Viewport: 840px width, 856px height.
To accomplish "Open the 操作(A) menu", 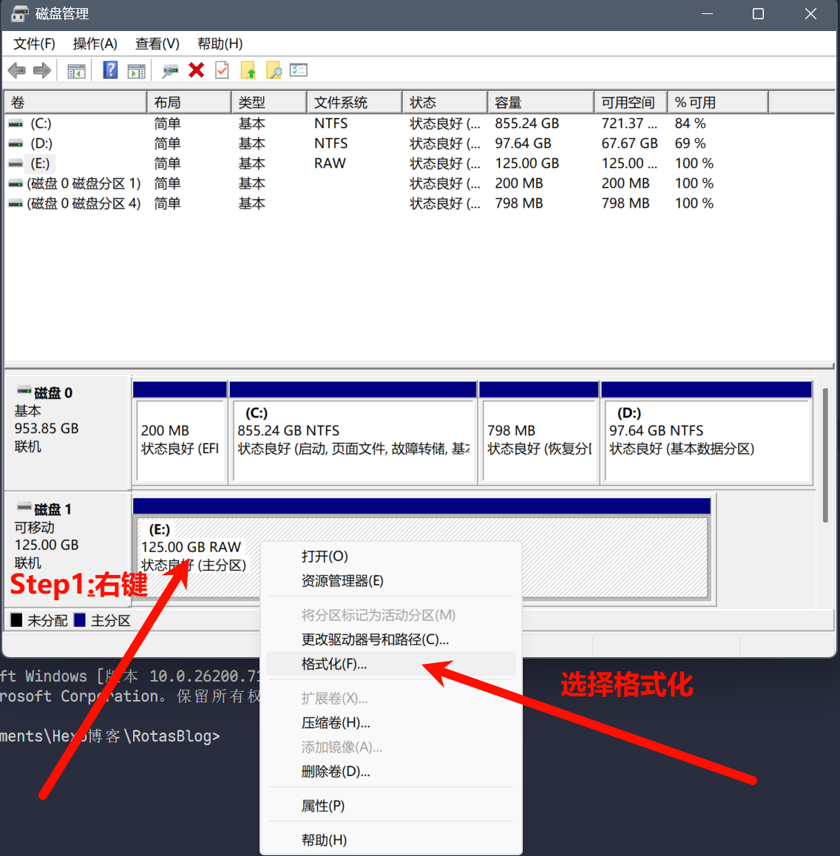I will pos(95,44).
